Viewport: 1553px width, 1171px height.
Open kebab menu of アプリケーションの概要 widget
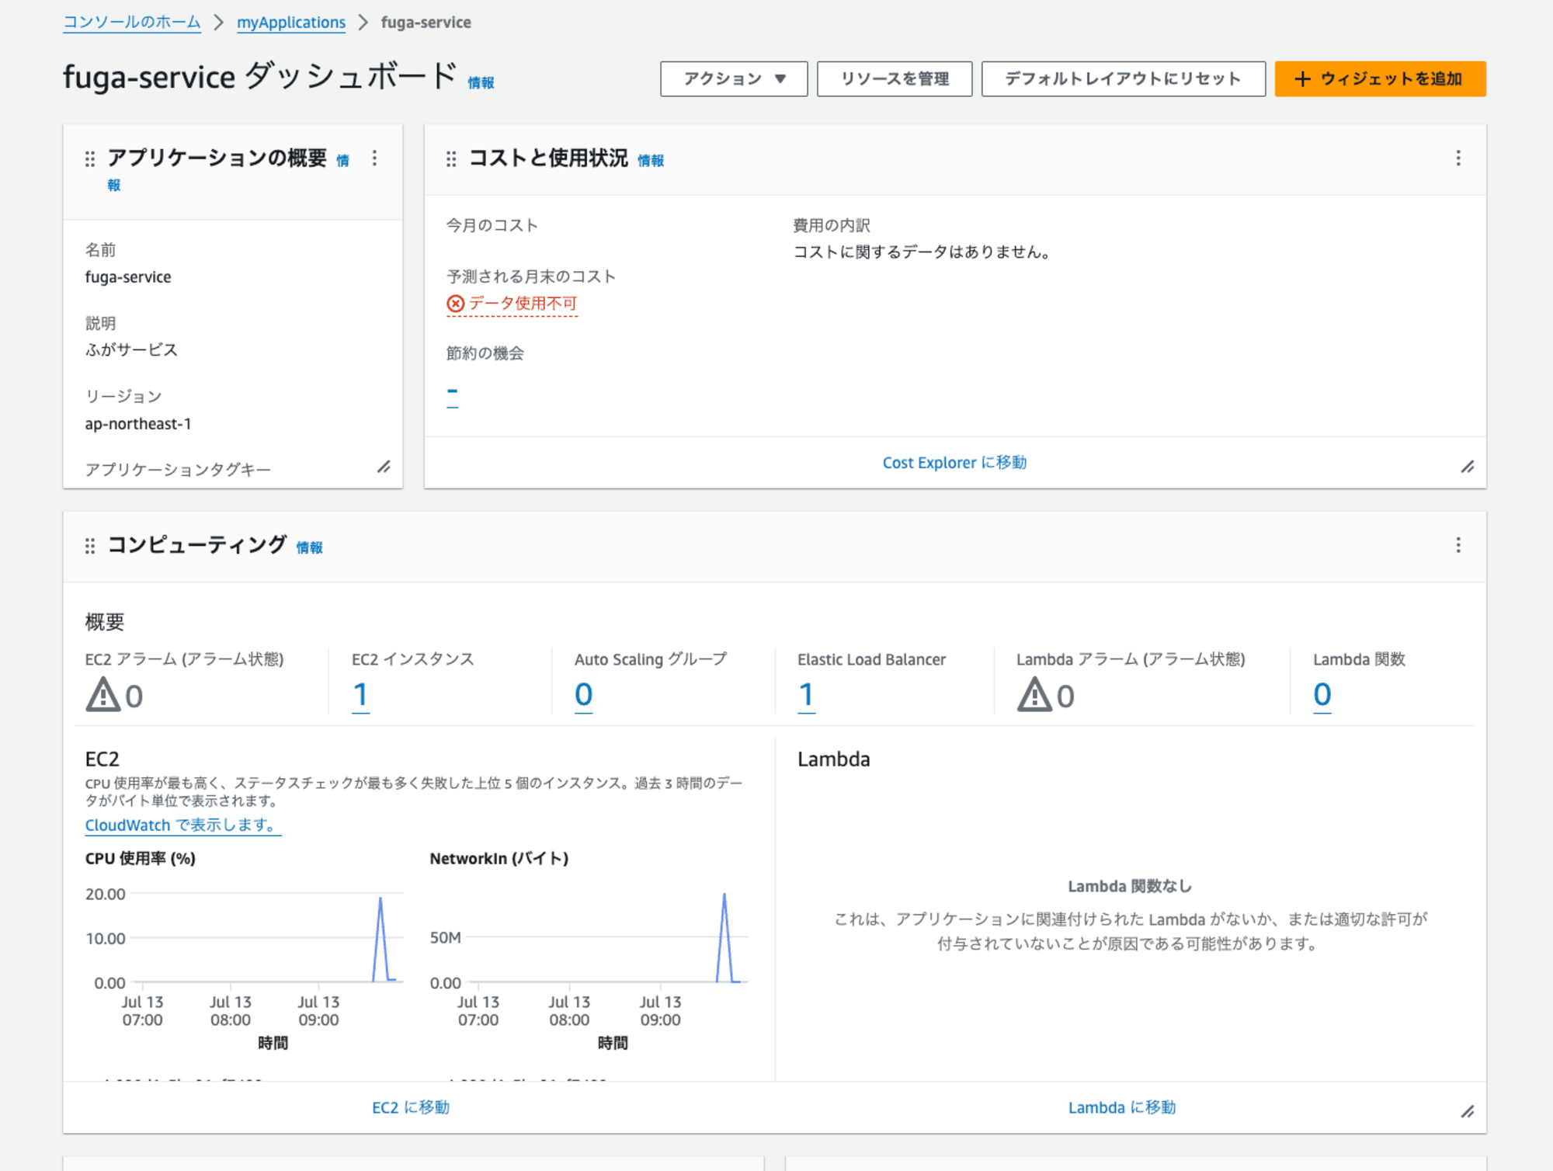point(374,158)
